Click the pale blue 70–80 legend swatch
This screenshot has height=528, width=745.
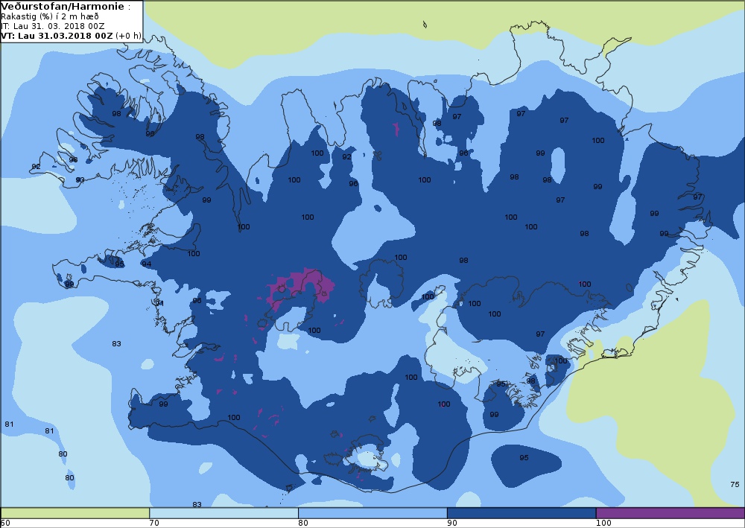click(223, 513)
